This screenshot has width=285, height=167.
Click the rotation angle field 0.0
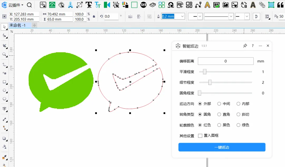(111, 17)
